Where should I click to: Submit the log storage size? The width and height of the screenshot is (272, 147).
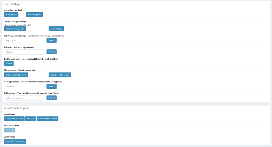(51, 40)
